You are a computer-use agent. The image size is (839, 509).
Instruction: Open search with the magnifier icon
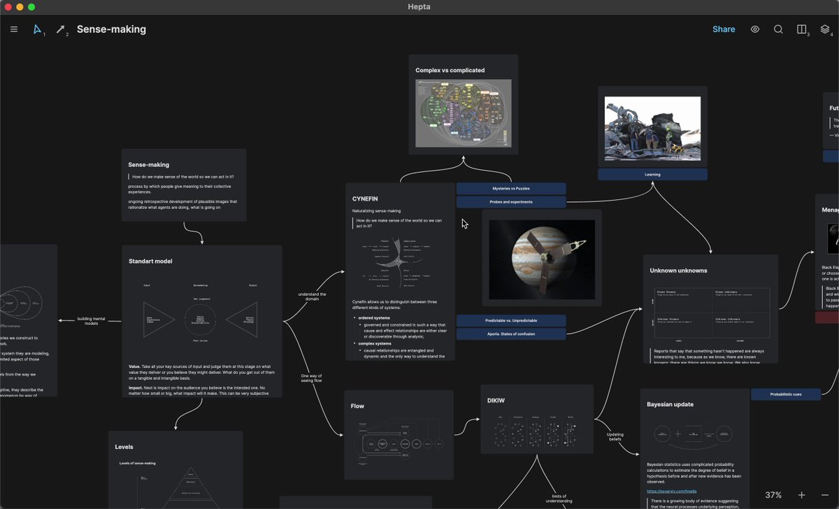(778, 29)
